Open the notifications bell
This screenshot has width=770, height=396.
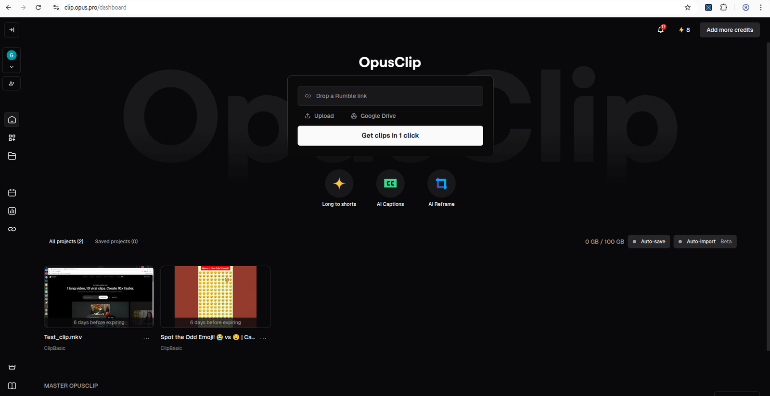click(661, 30)
